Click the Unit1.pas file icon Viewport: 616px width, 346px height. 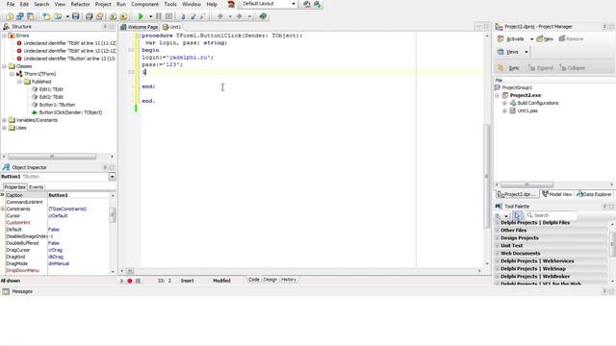pyautogui.click(x=512, y=111)
